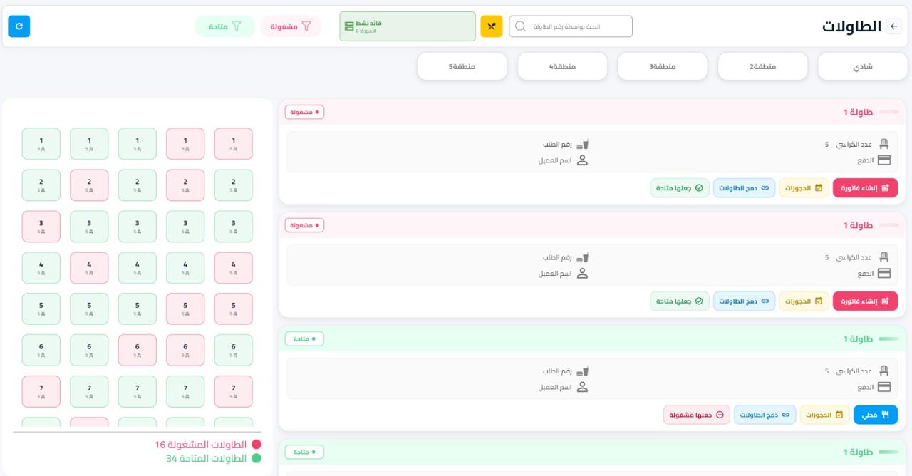
Task: Click the yellow crossed utensils icon button
Action: tap(492, 26)
